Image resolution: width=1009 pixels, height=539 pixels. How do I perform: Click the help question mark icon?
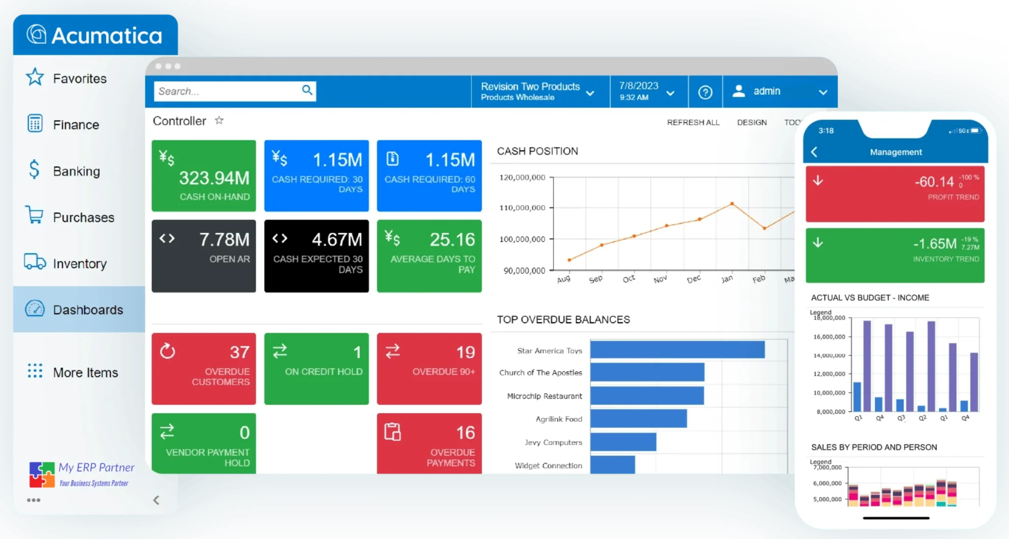click(x=705, y=92)
